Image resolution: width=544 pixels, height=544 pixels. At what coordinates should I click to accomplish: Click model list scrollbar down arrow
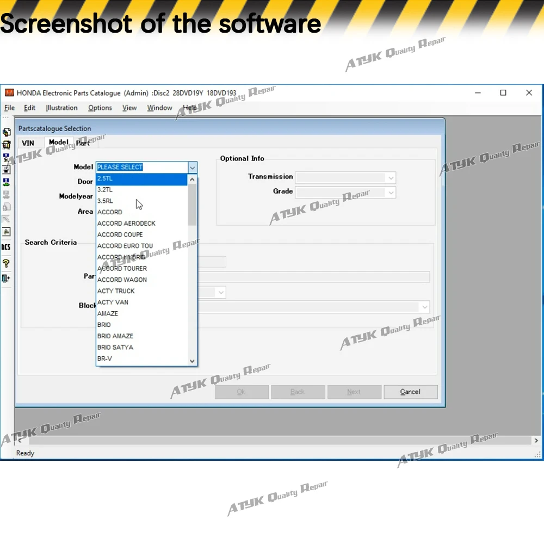pos(192,361)
